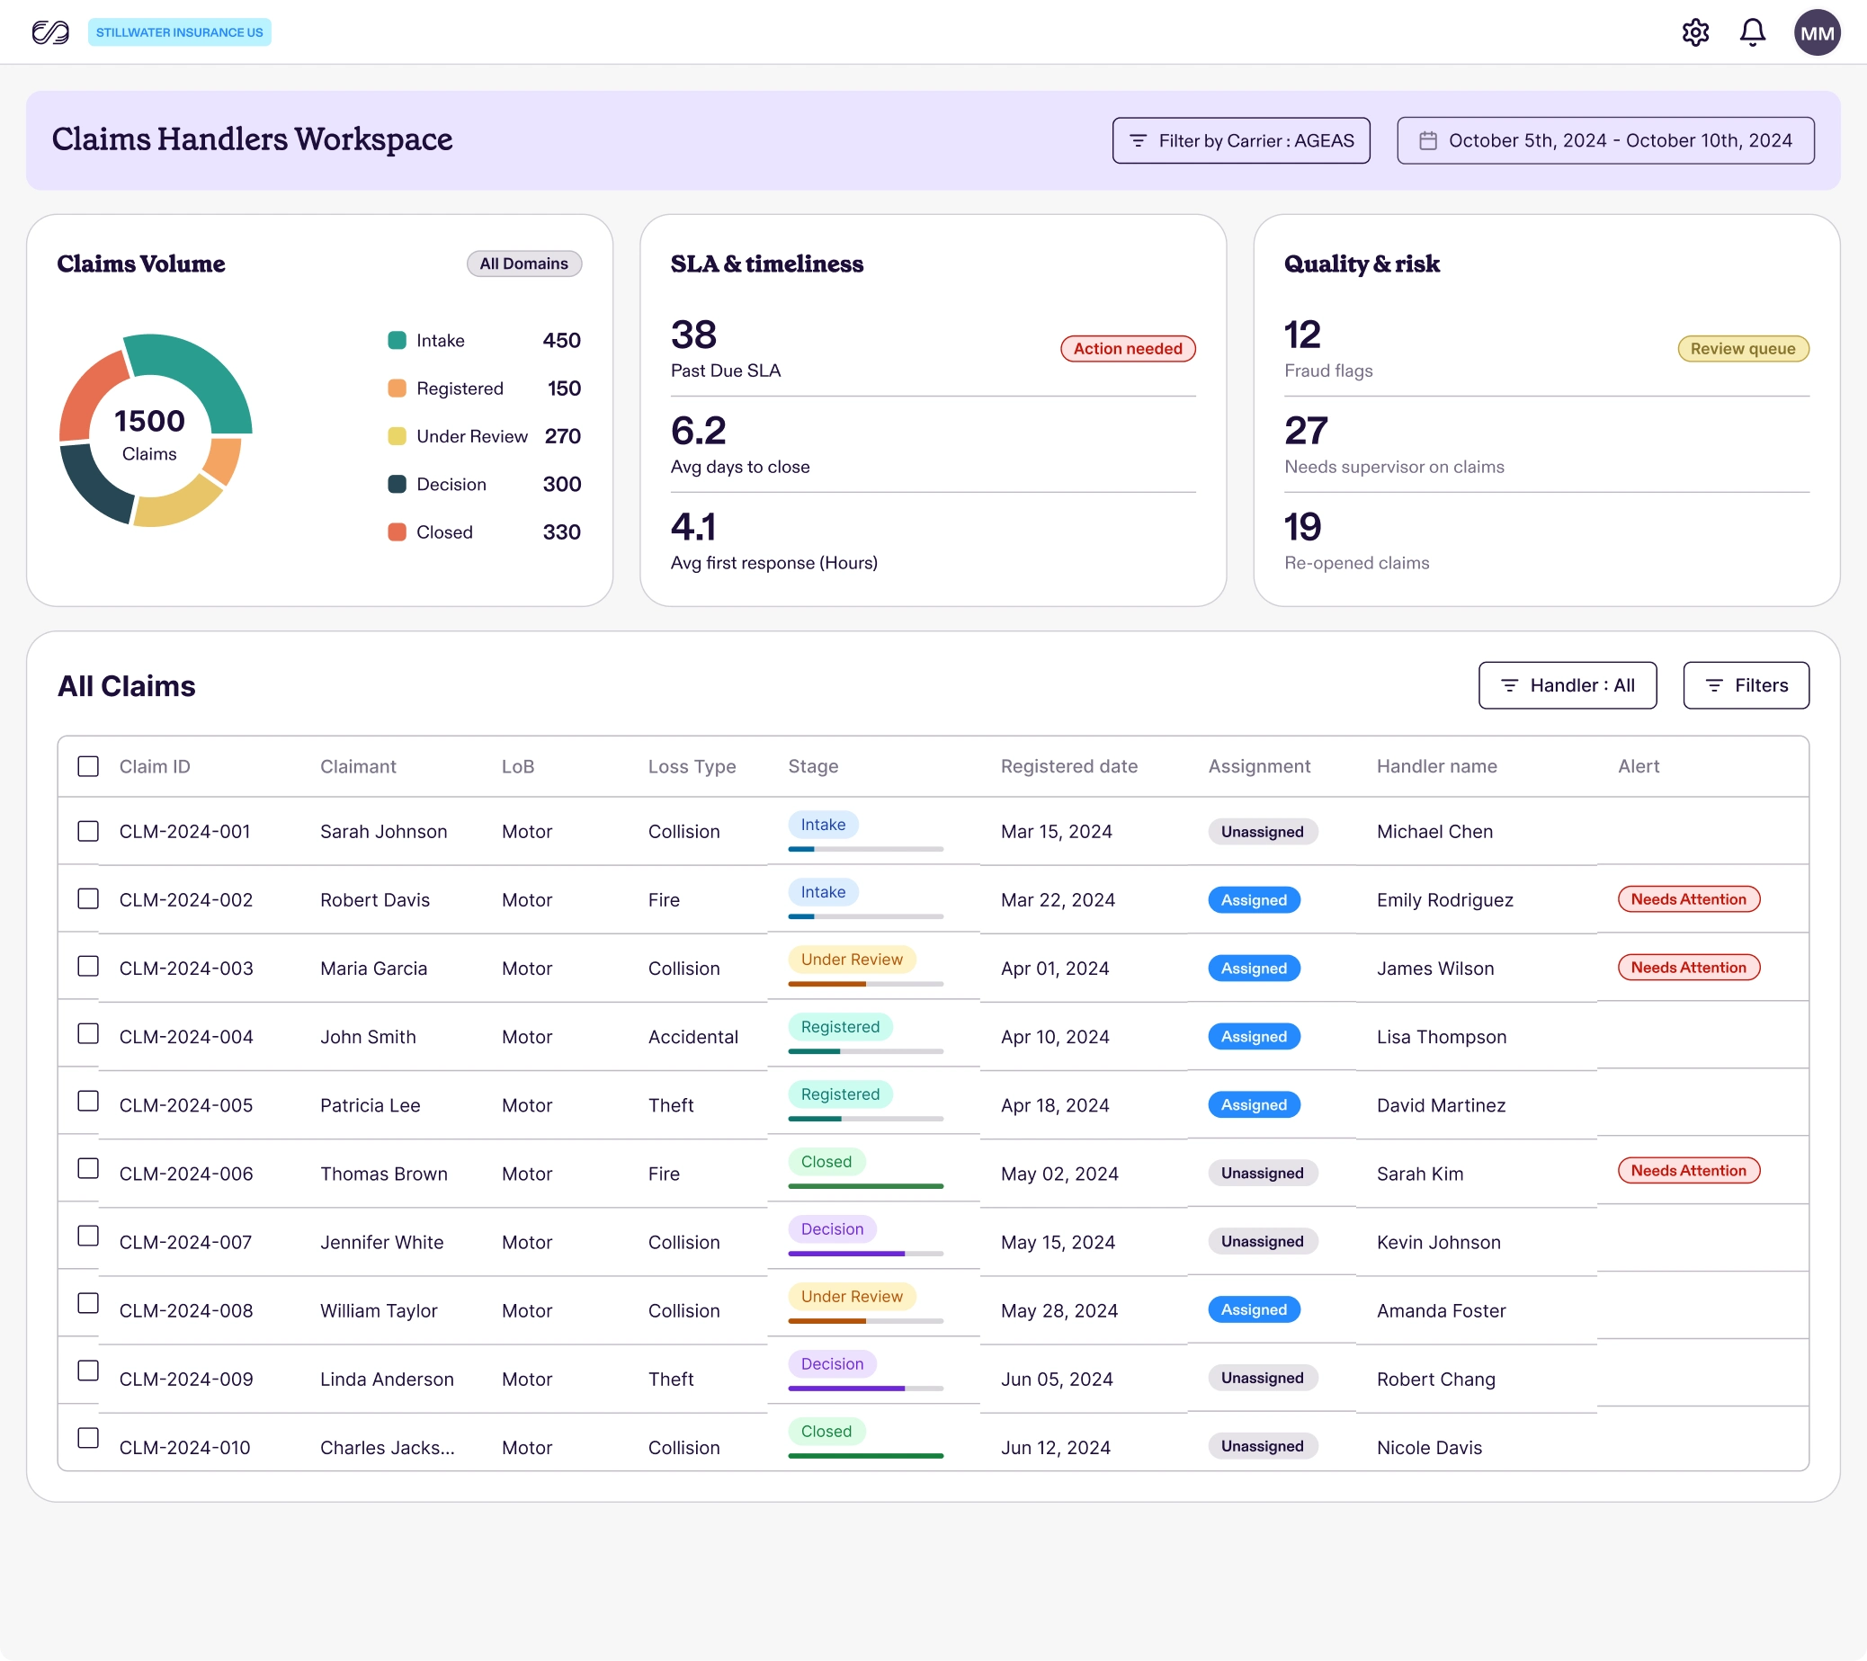Open the settings gear icon

[x=1695, y=33]
